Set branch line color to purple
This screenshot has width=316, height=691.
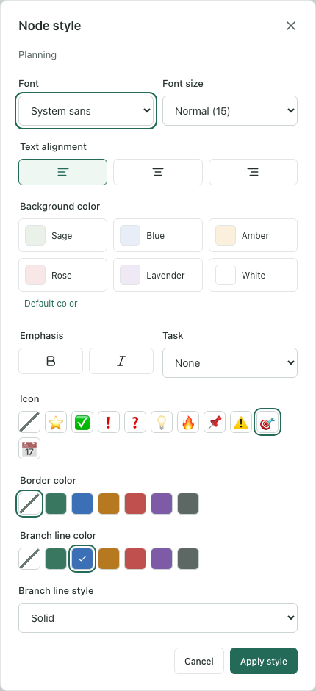point(162,559)
